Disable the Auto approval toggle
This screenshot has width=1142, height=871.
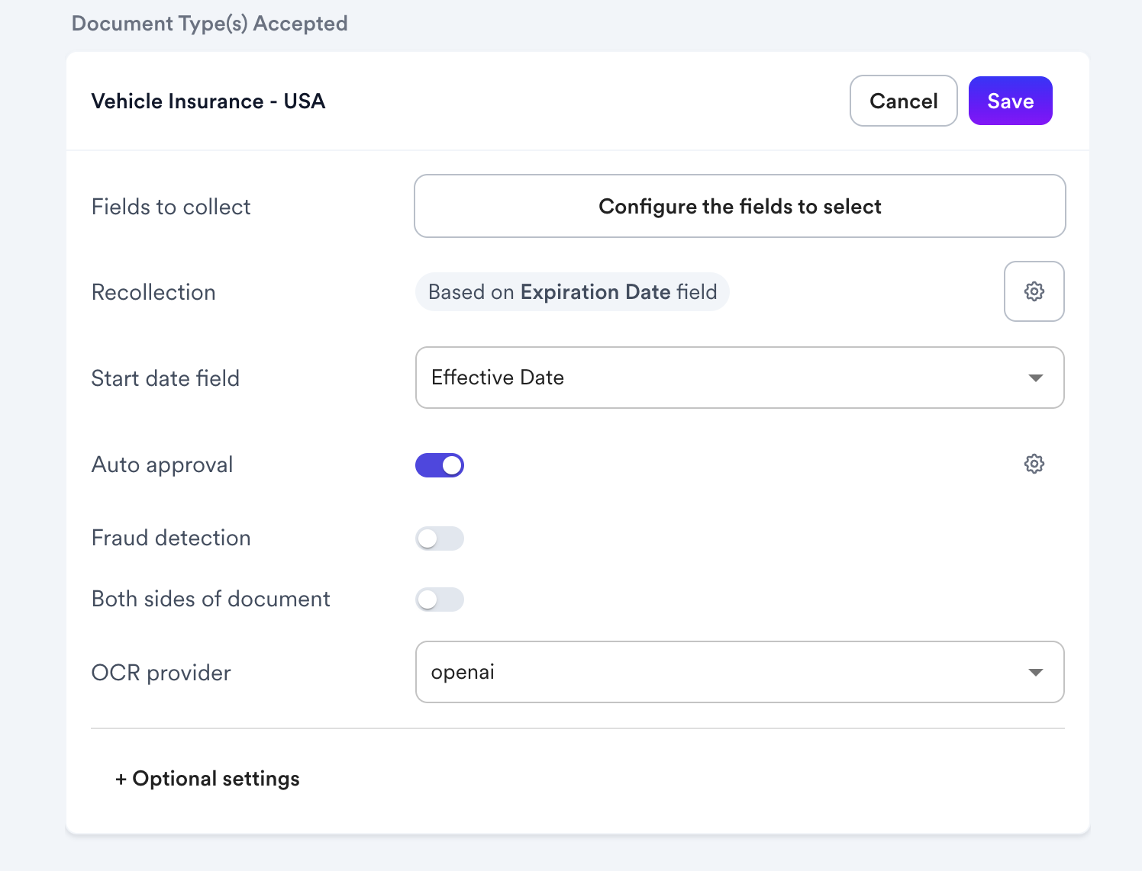tap(440, 465)
